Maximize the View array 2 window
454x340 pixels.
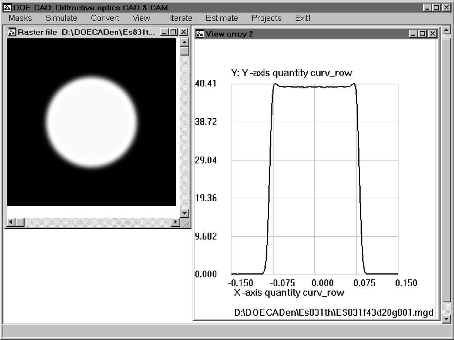coord(424,34)
